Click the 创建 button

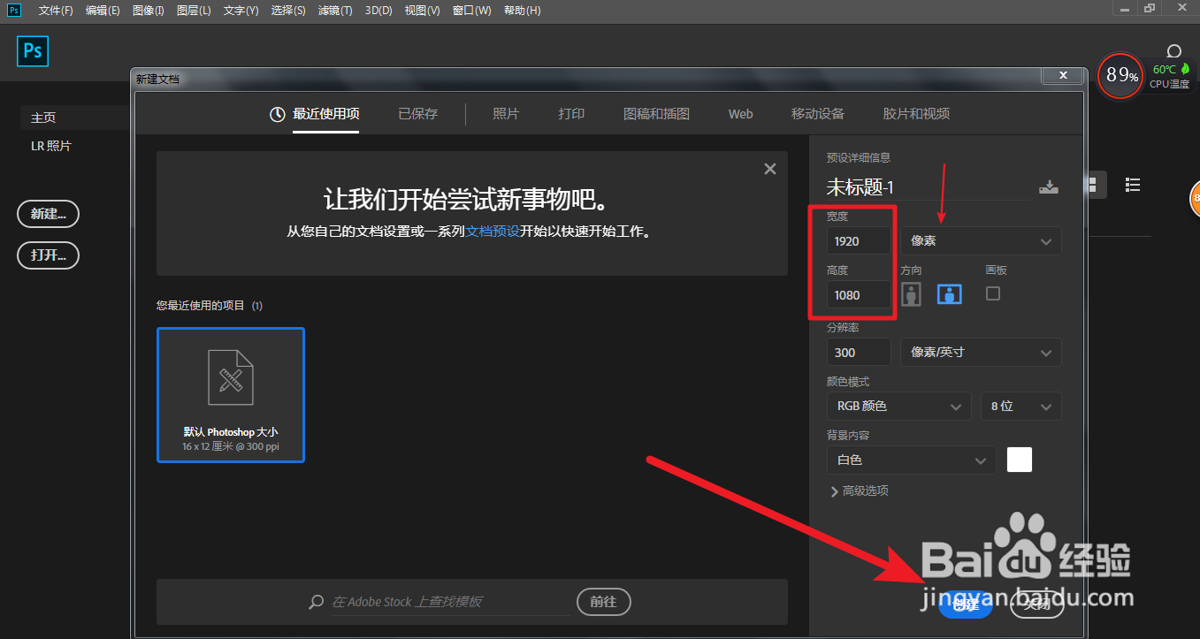click(966, 605)
